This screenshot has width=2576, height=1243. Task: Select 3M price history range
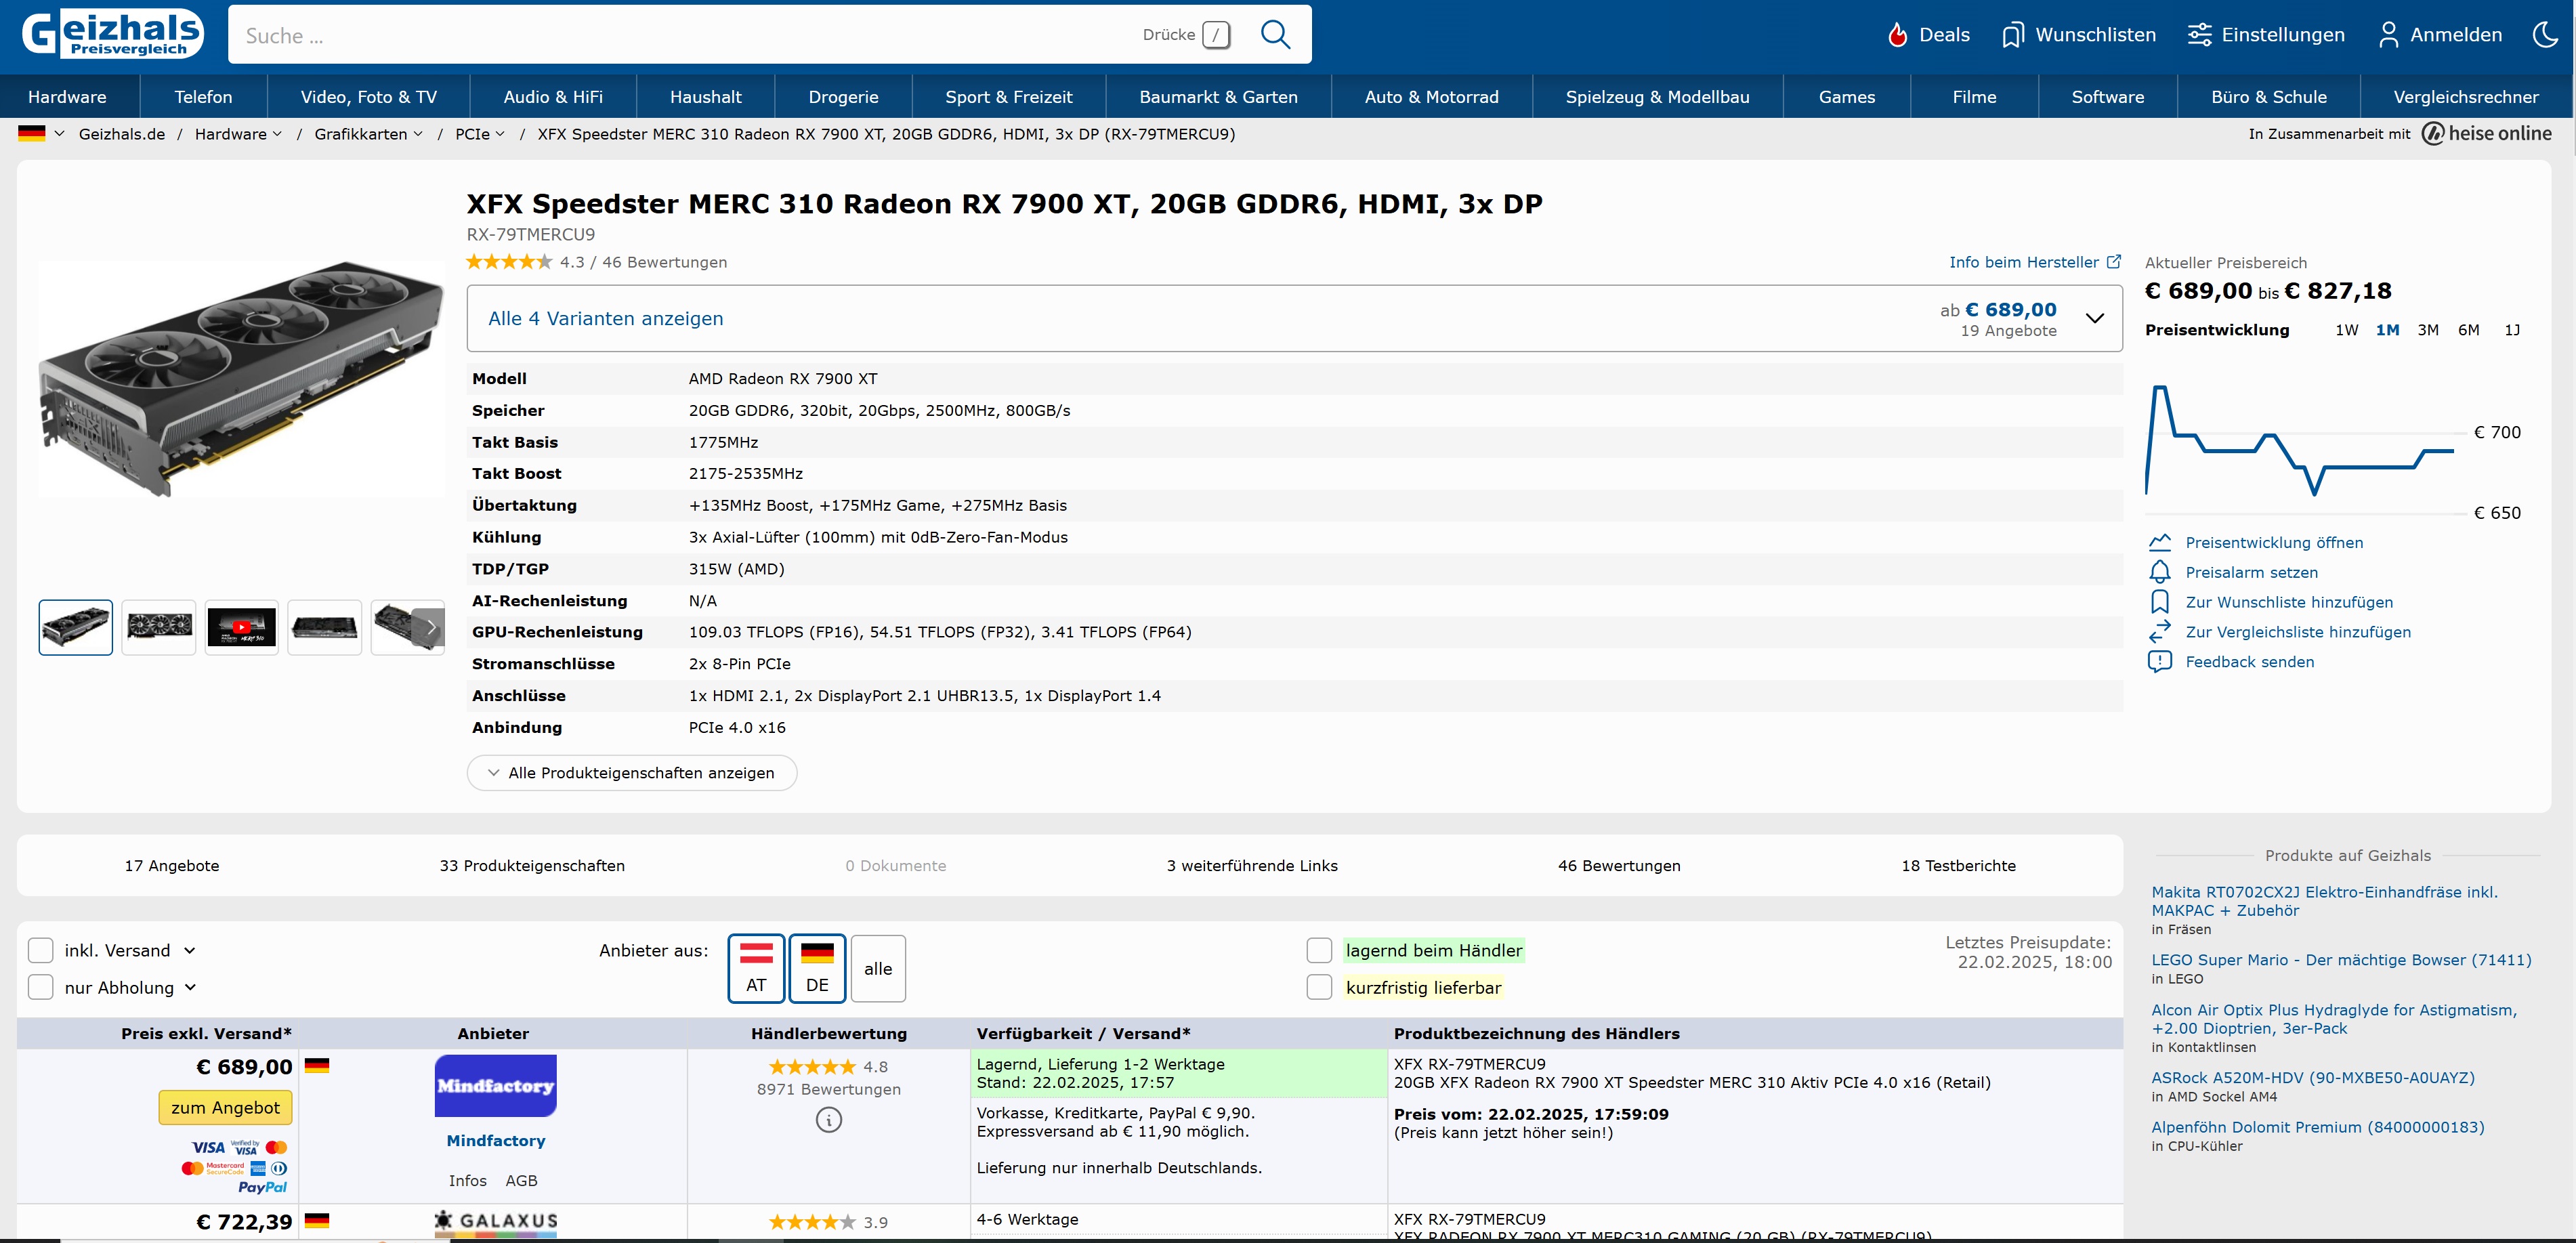[x=2428, y=330]
